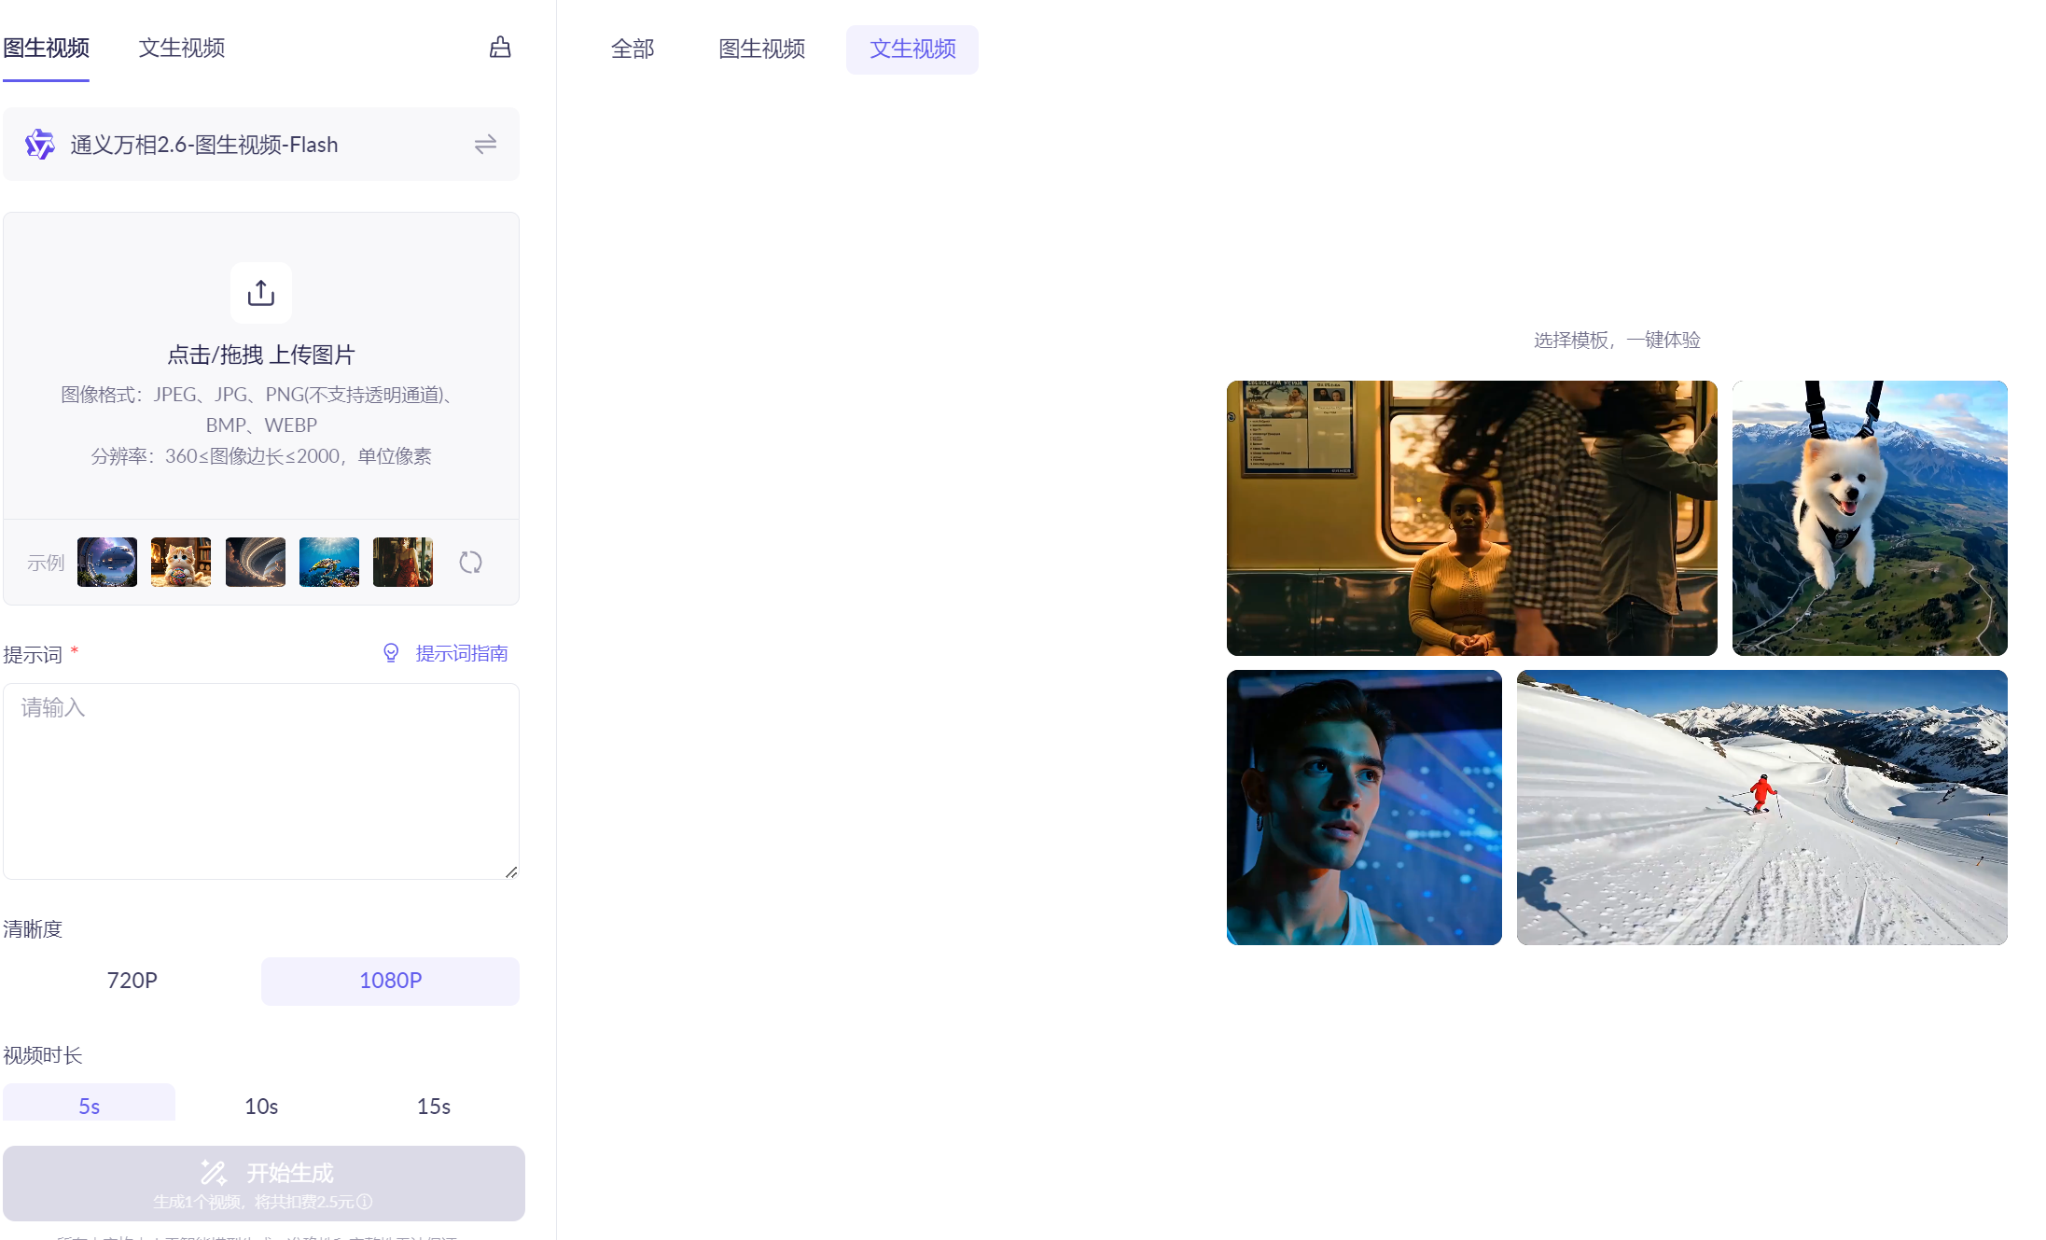Switch to the 文生视频 panel tab

pyautogui.click(x=181, y=48)
